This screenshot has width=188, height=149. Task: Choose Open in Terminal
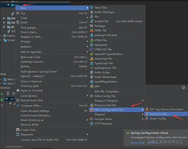coord(52,91)
